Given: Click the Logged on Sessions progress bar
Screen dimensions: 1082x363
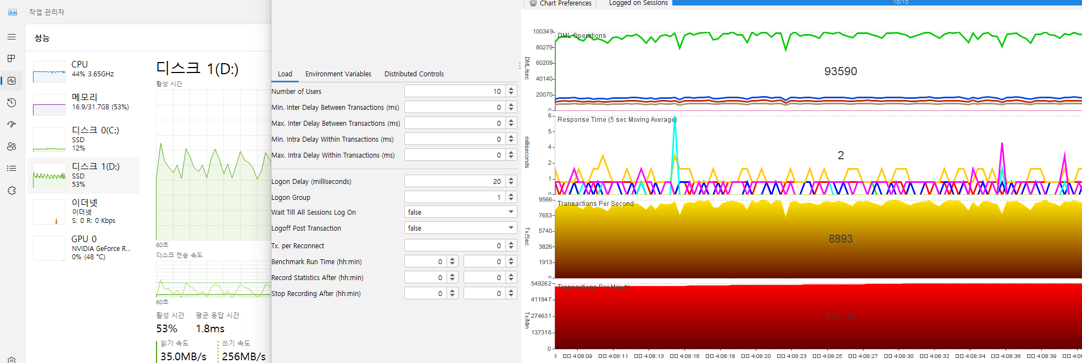Looking at the screenshot, I should tap(877, 3).
